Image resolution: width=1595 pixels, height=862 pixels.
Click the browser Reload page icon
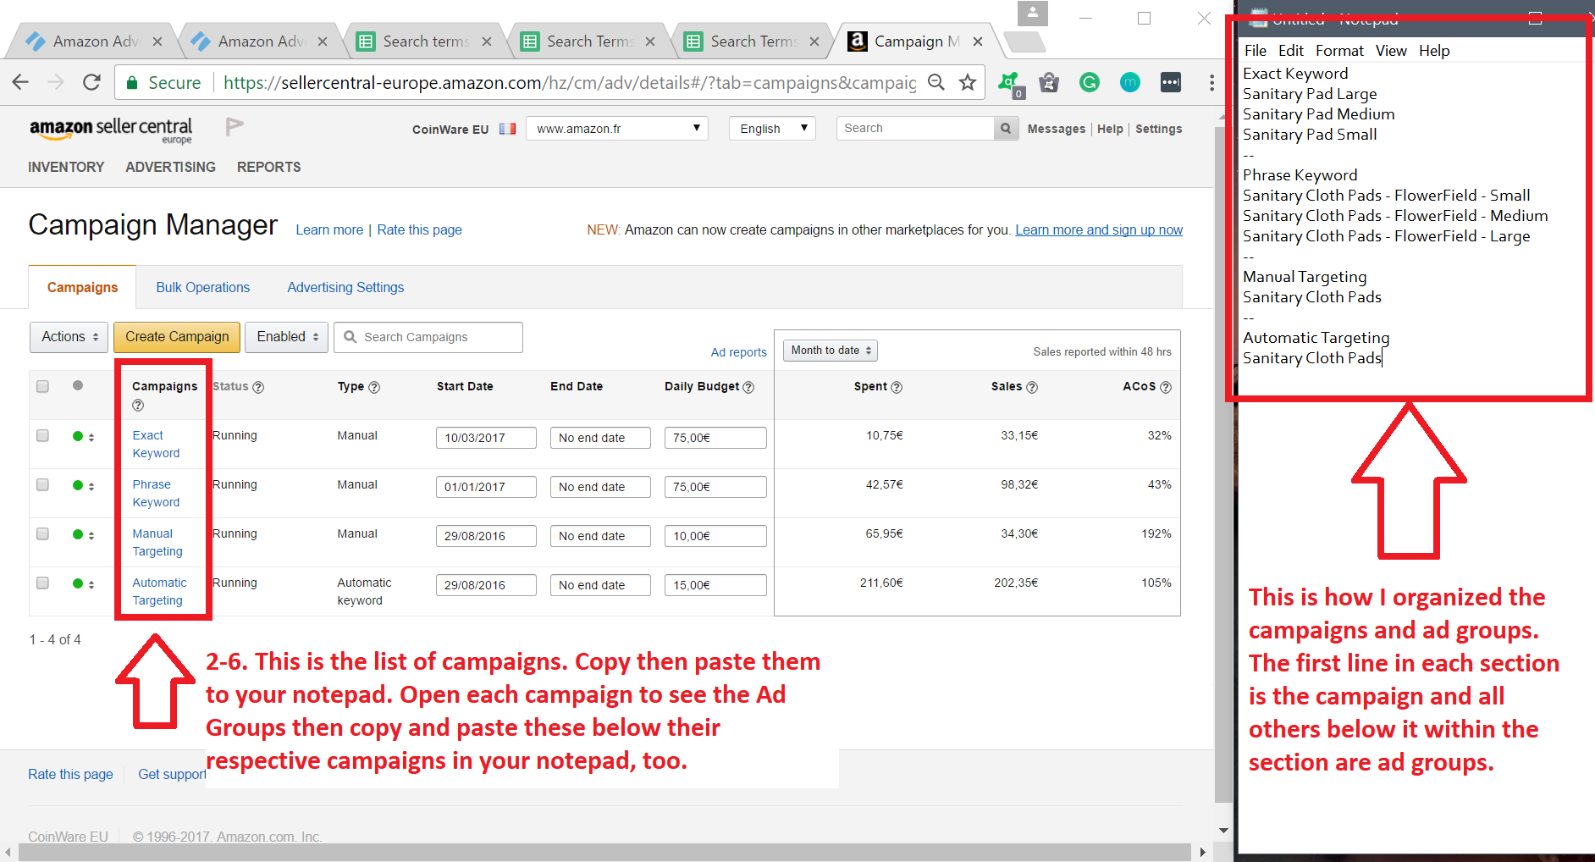91,82
